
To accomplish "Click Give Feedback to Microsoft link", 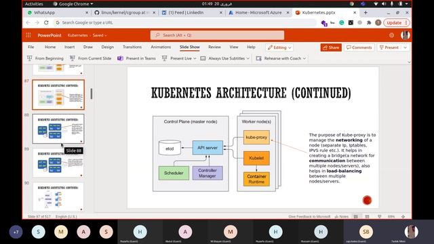I will click(x=309, y=216).
